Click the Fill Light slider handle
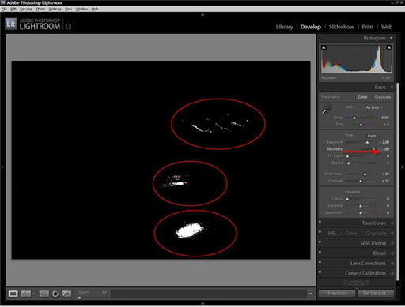Viewport: 405px width, 307px height. (x=347, y=156)
